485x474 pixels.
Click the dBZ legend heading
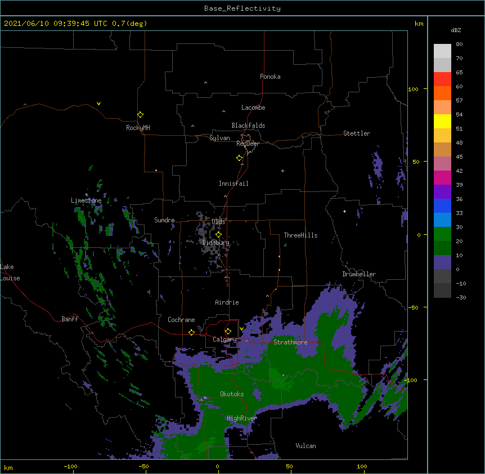(x=456, y=30)
